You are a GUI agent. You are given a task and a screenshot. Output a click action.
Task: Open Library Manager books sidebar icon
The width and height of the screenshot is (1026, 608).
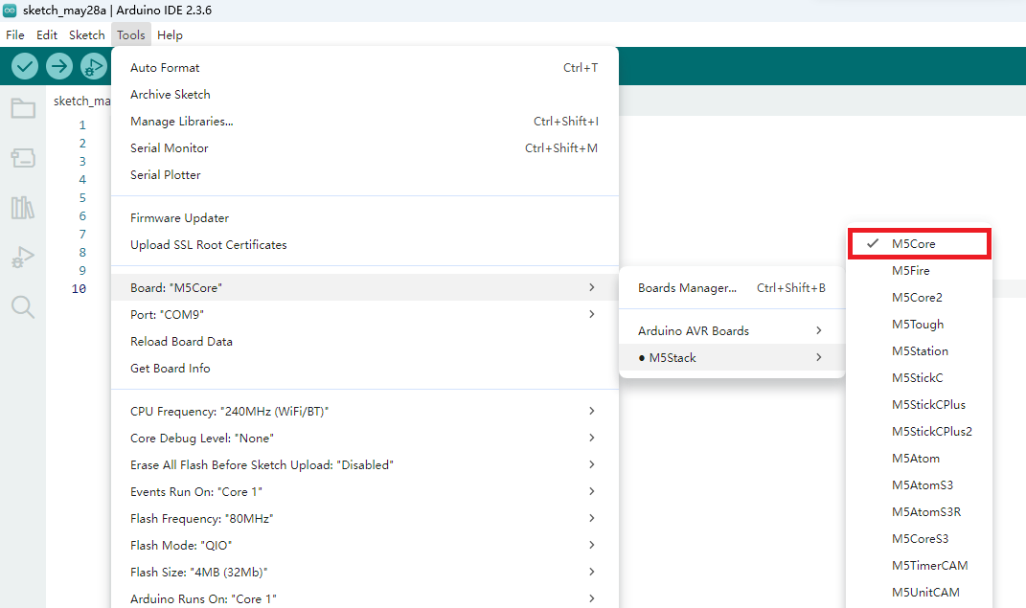coord(23,208)
